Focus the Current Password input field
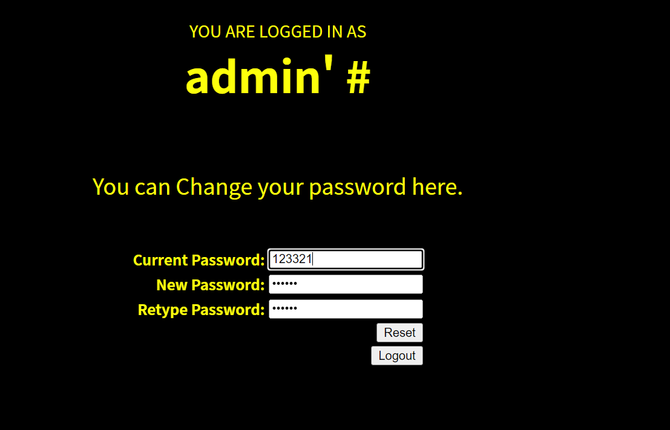Viewport: 670px width, 430px height. tap(346, 259)
